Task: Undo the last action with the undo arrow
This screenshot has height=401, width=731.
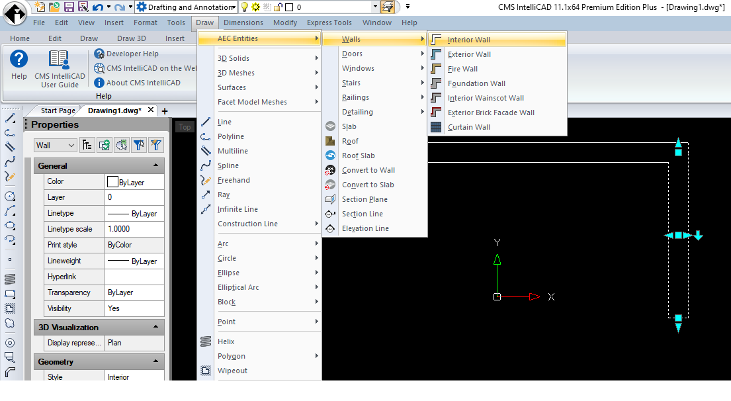Action: pyautogui.click(x=97, y=7)
